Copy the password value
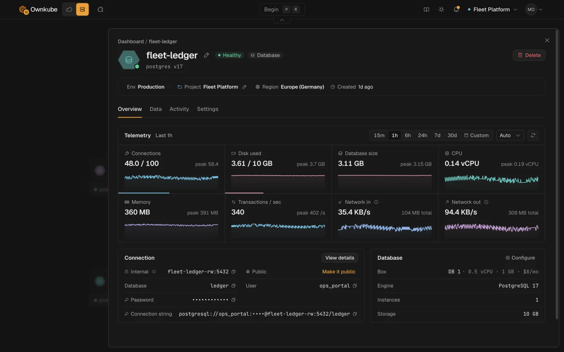This screenshot has width=564, height=352. (x=233, y=300)
